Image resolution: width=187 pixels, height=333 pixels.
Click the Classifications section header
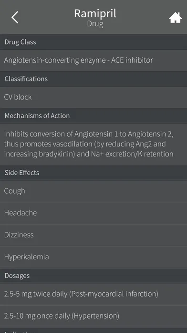pyautogui.click(x=93, y=79)
